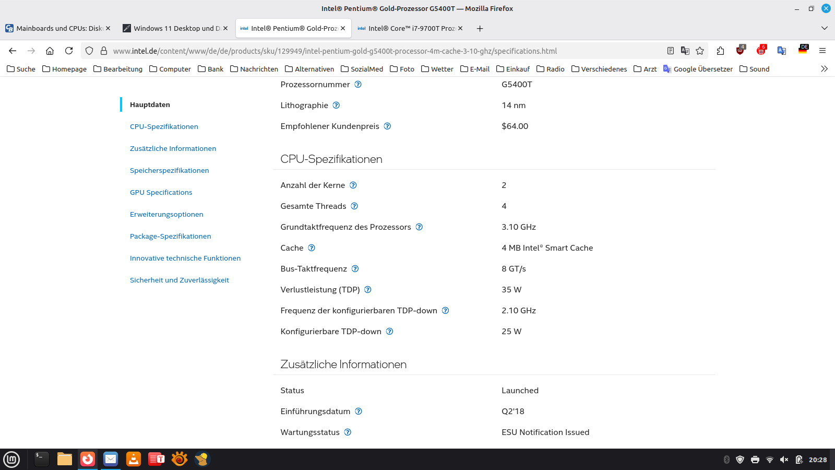Jump to Package-Spezifikationen section
Screen dimensions: 835x470
pyautogui.click(x=170, y=237)
